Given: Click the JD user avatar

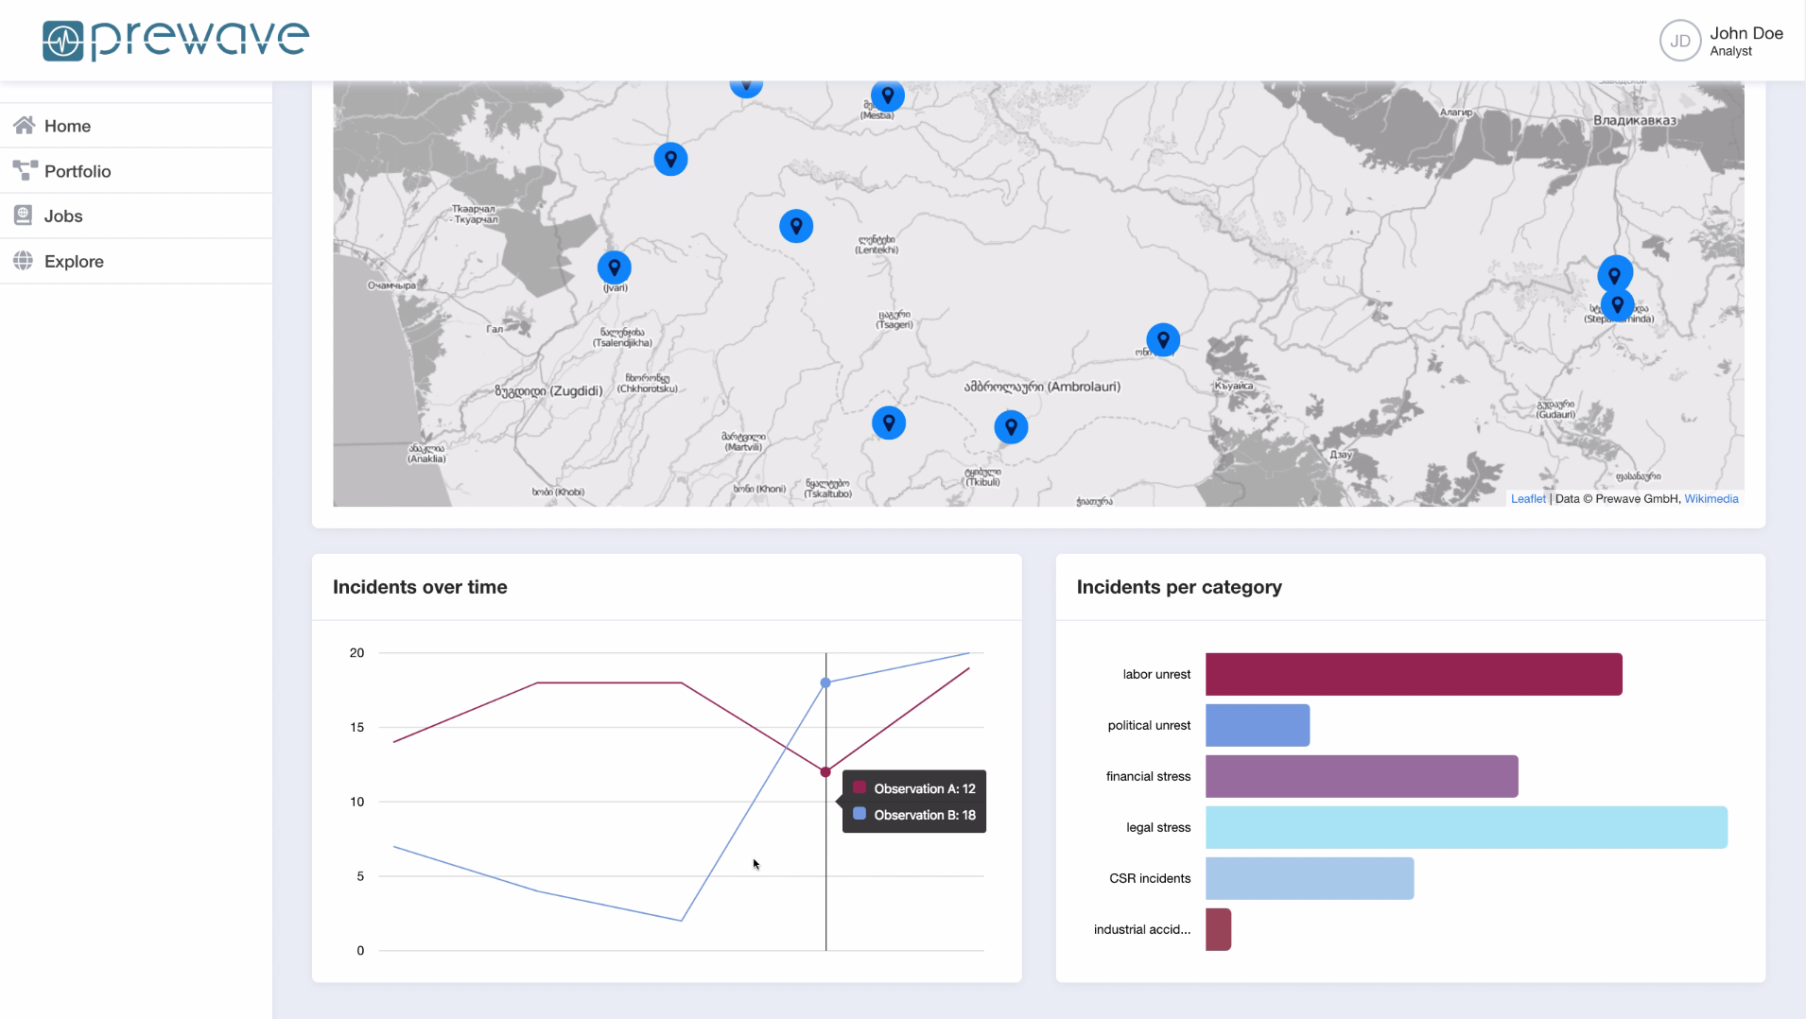Looking at the screenshot, I should click(1679, 41).
